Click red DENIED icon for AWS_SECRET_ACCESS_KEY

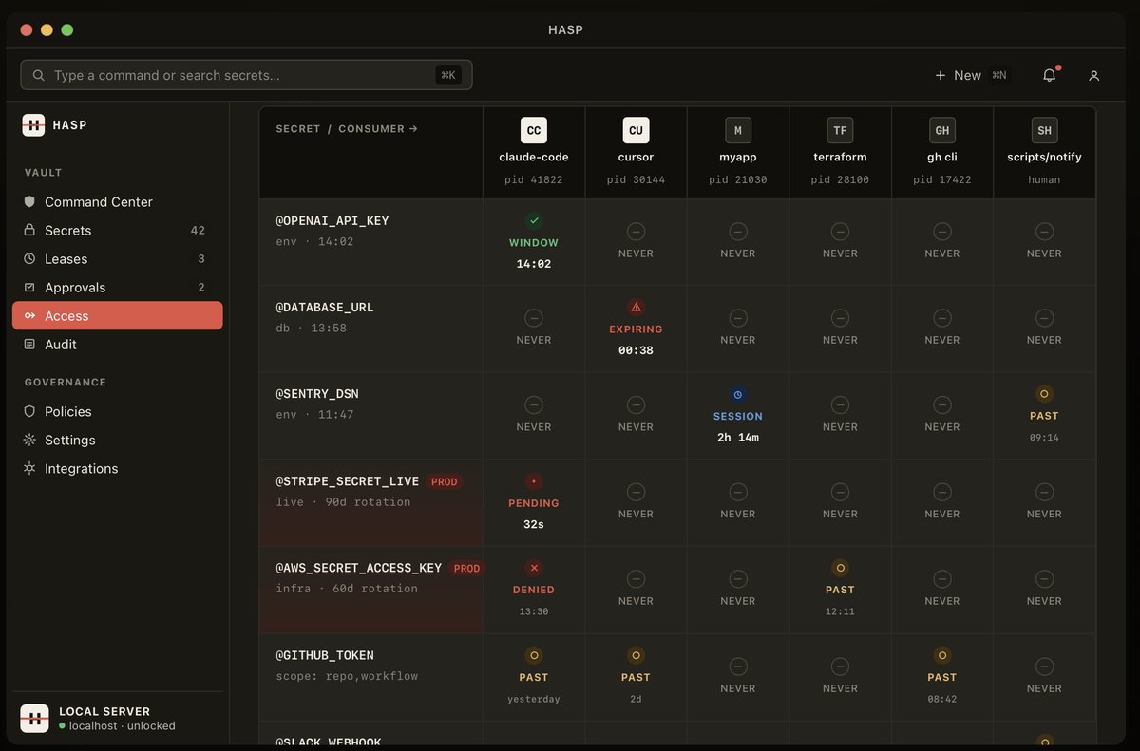tap(534, 568)
